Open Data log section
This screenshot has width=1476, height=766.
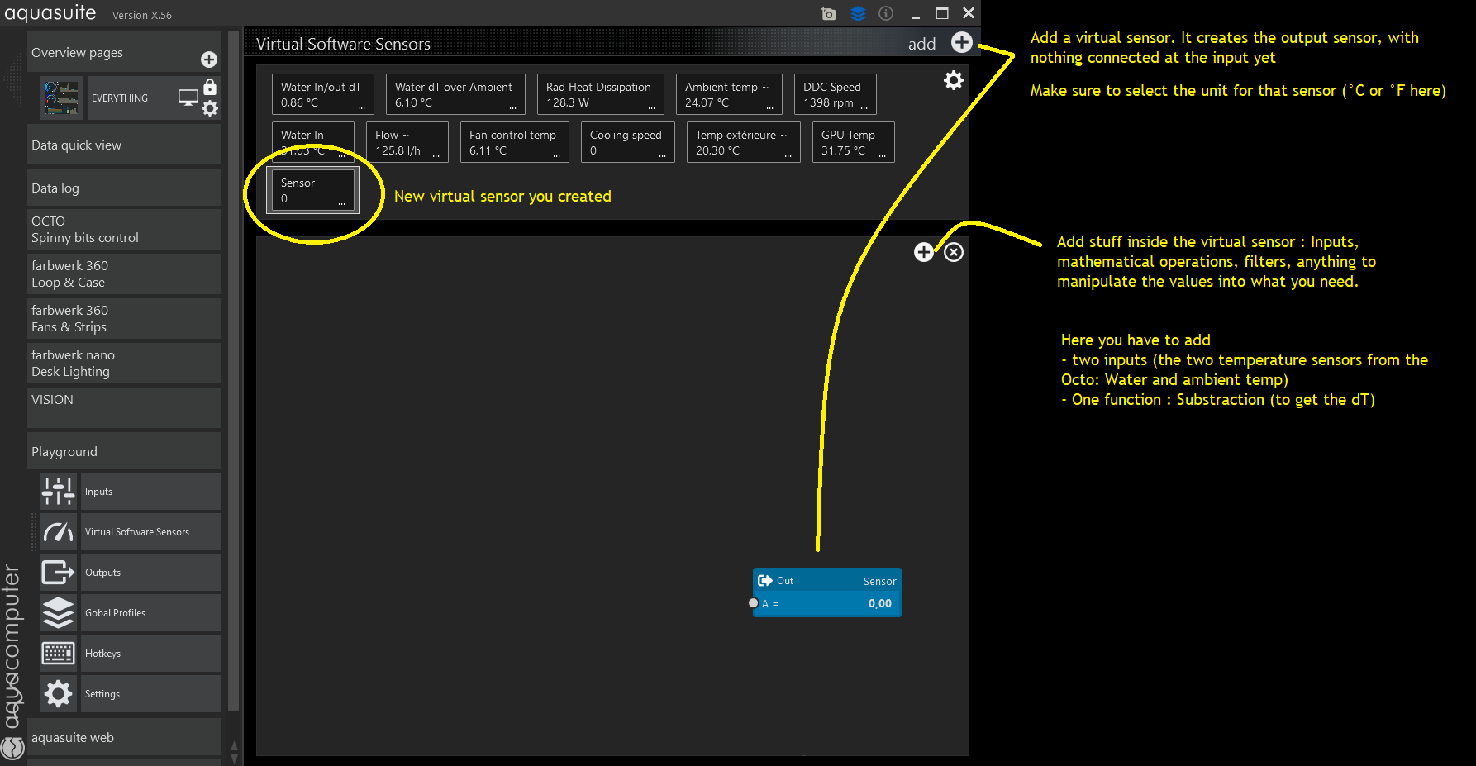click(124, 188)
